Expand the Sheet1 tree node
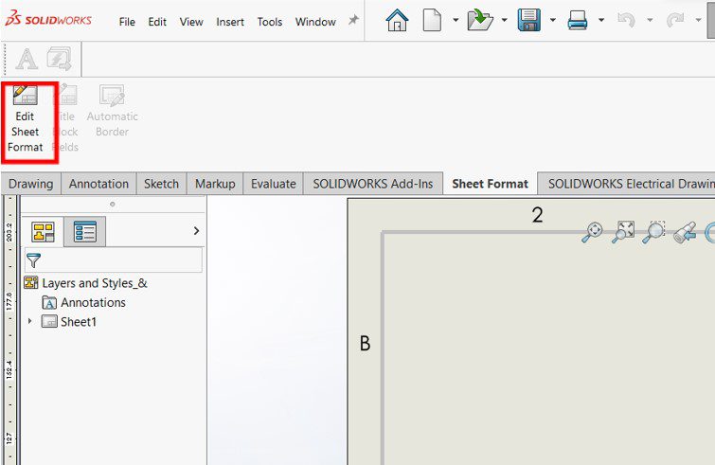The height and width of the screenshot is (465, 715). [29, 322]
